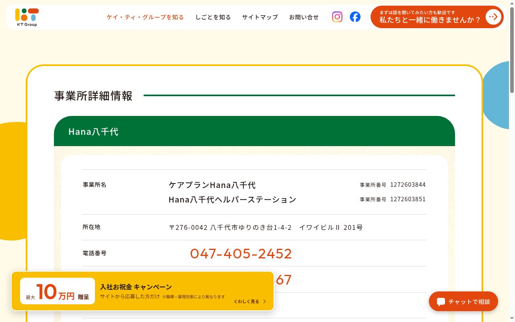This screenshot has width=515, height=322.
Task: Open the Facebook icon link
Action: (355, 17)
